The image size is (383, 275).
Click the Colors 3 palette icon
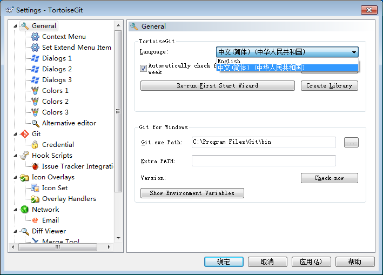click(35, 112)
